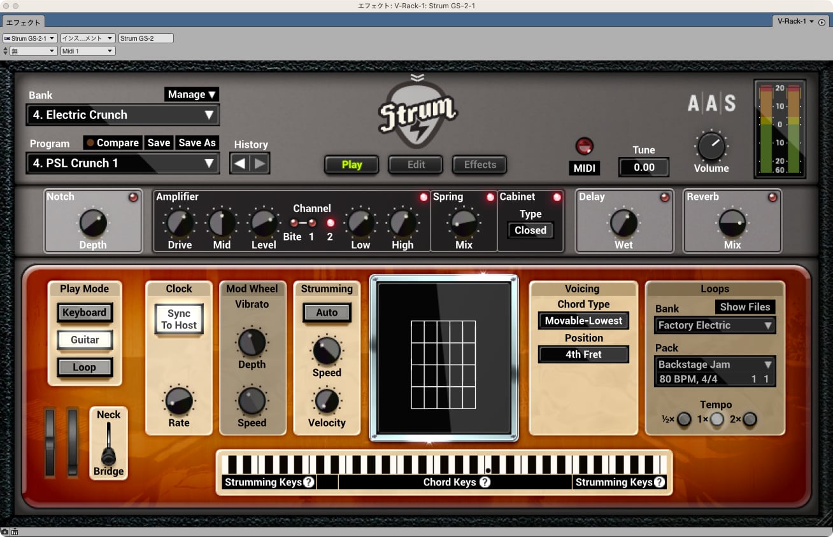Toggle the Notch filter on/off LED

point(133,197)
